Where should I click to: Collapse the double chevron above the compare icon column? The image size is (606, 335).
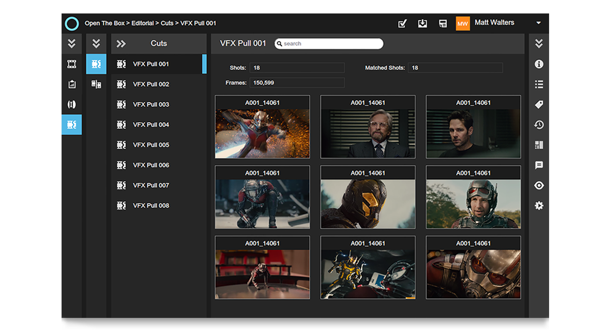96,43
